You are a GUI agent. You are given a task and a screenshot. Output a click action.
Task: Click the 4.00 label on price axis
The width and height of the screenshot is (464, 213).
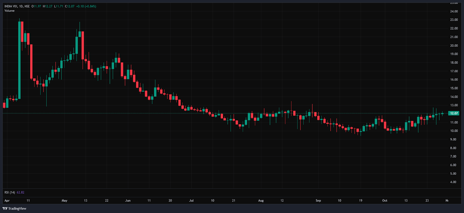tap(453, 182)
